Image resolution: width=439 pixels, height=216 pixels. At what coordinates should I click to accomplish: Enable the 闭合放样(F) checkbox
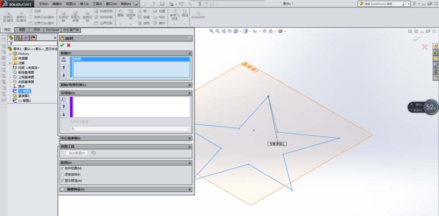[62, 174]
